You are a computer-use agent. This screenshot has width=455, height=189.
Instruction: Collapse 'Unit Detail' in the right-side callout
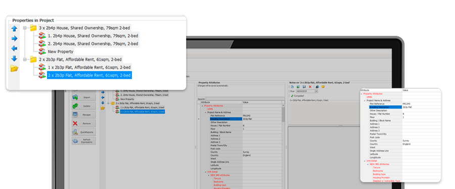pyautogui.click(x=365, y=161)
